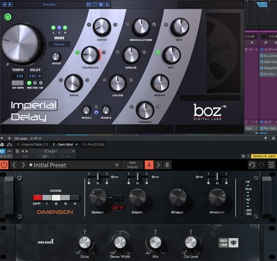Click SAVE AS in Gem Mod
The width and height of the screenshot is (277, 261).
tap(132, 167)
